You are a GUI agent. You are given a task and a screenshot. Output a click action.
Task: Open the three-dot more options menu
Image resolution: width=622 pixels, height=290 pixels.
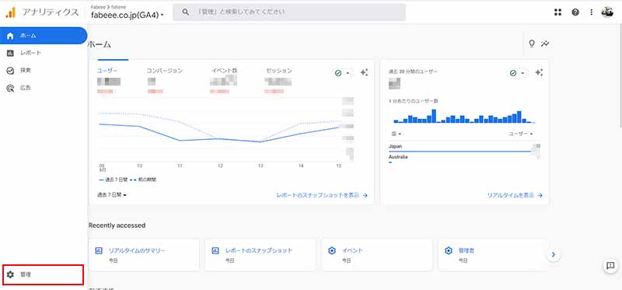pos(592,12)
